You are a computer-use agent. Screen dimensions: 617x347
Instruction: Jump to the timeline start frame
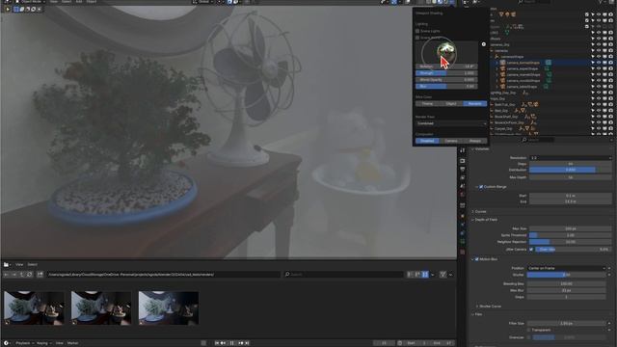[217, 343]
